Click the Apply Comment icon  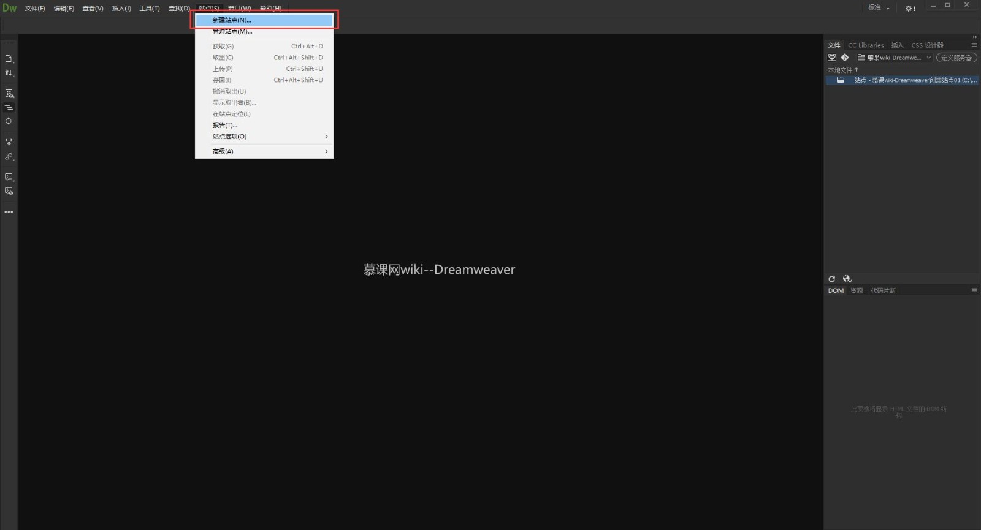(x=9, y=177)
